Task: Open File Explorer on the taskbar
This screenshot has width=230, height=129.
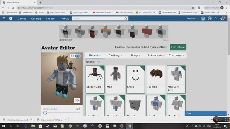Action: [x=33, y=126]
